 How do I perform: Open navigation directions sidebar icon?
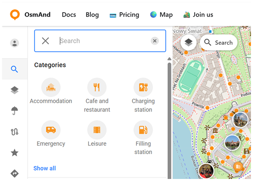point(15,173)
